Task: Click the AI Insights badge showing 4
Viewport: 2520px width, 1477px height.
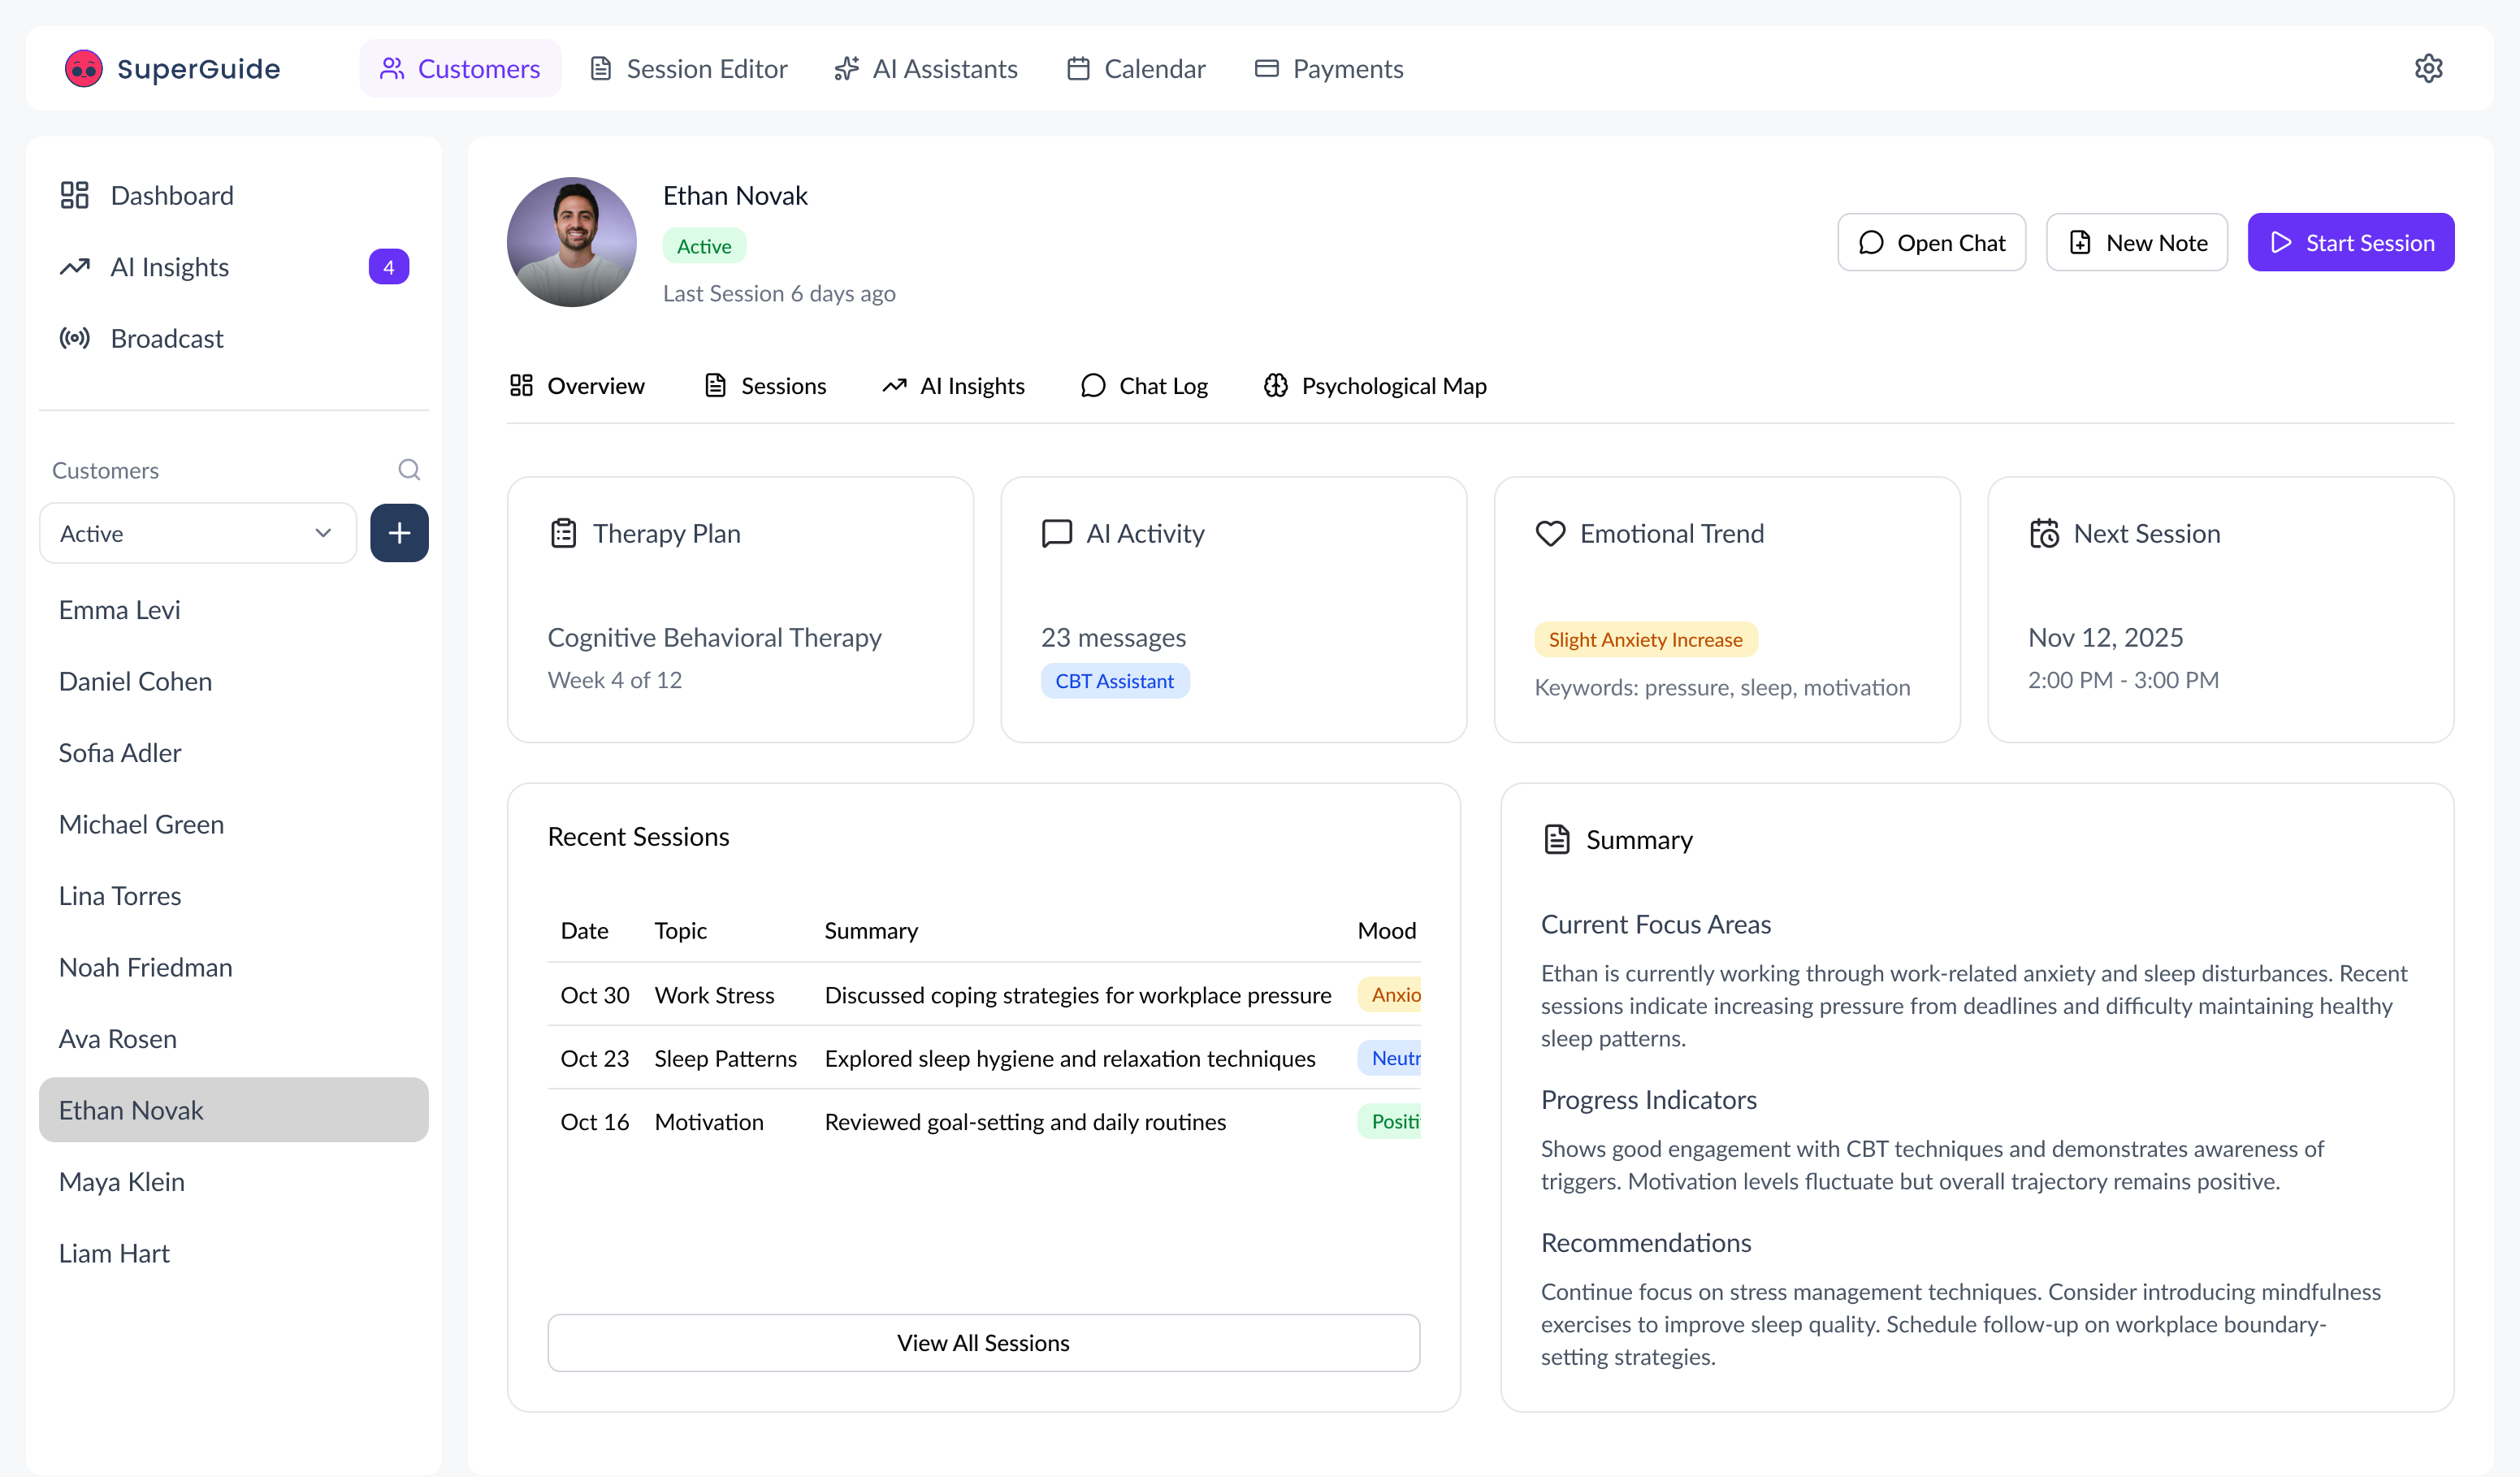Action: coord(388,267)
